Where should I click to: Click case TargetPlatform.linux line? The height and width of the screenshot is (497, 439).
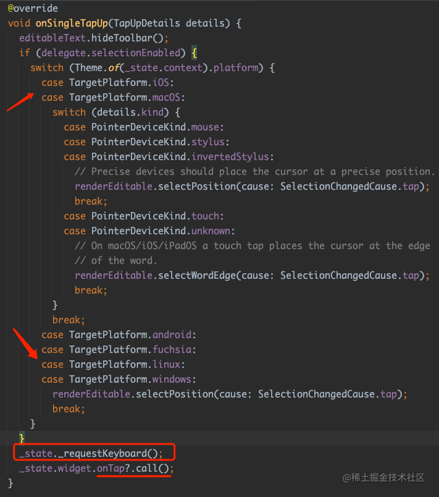[114, 365]
